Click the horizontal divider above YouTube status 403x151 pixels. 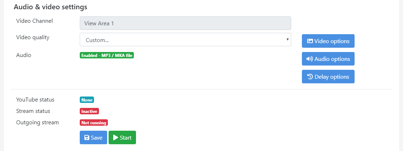201,89
